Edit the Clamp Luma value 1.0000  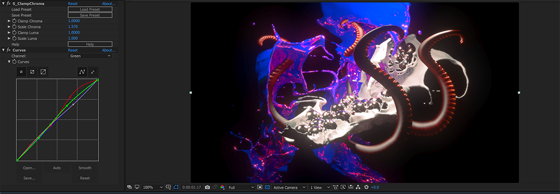pos(74,33)
